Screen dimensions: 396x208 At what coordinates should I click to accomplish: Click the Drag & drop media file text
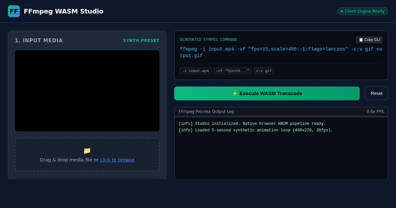tap(69, 160)
